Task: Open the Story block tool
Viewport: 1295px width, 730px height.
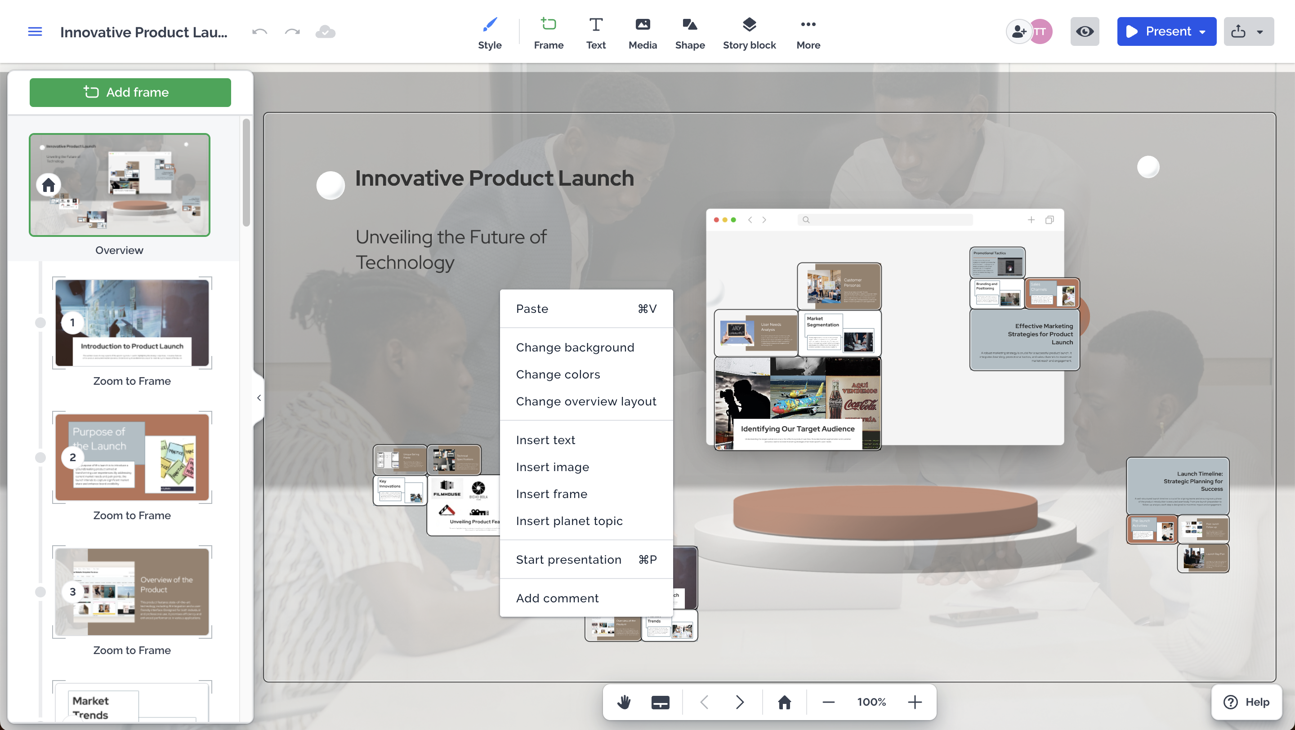Action: tap(749, 33)
